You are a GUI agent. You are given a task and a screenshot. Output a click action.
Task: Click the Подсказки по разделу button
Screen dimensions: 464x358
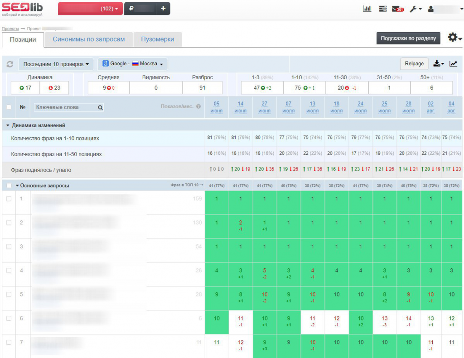point(408,38)
